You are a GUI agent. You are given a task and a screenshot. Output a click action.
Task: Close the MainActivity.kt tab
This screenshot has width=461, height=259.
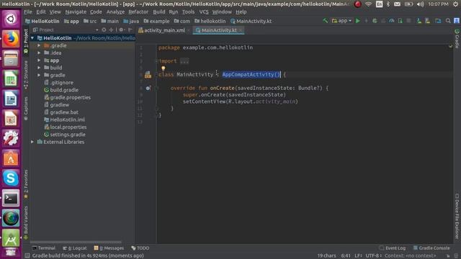(x=241, y=30)
